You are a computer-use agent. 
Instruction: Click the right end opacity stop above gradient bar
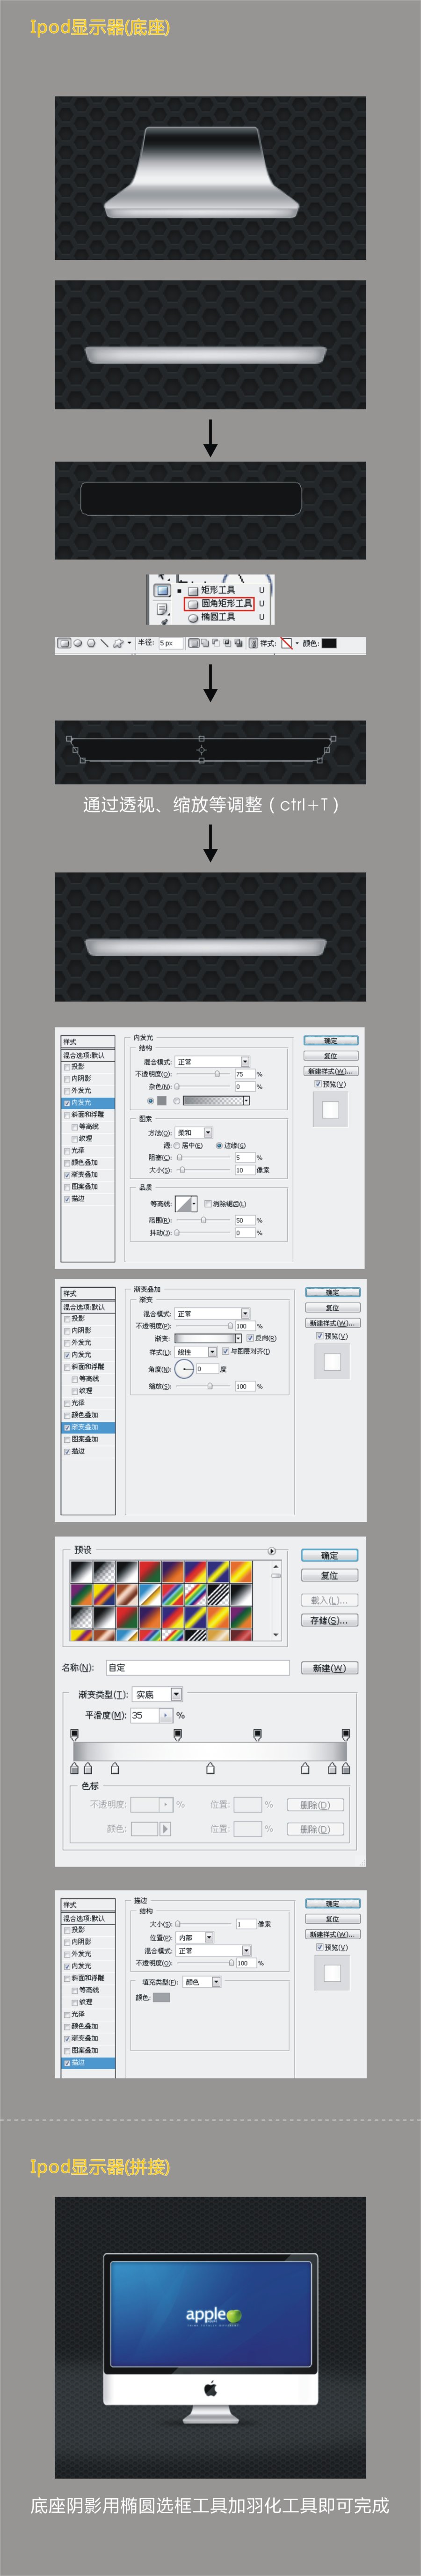[x=346, y=1734]
